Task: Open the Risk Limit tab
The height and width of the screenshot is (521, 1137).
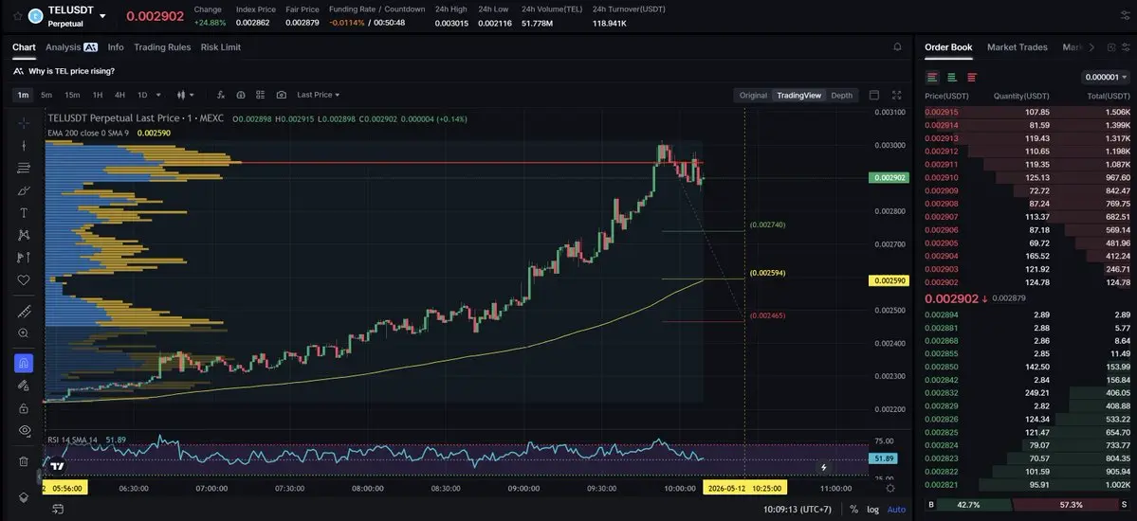Action: tap(220, 47)
